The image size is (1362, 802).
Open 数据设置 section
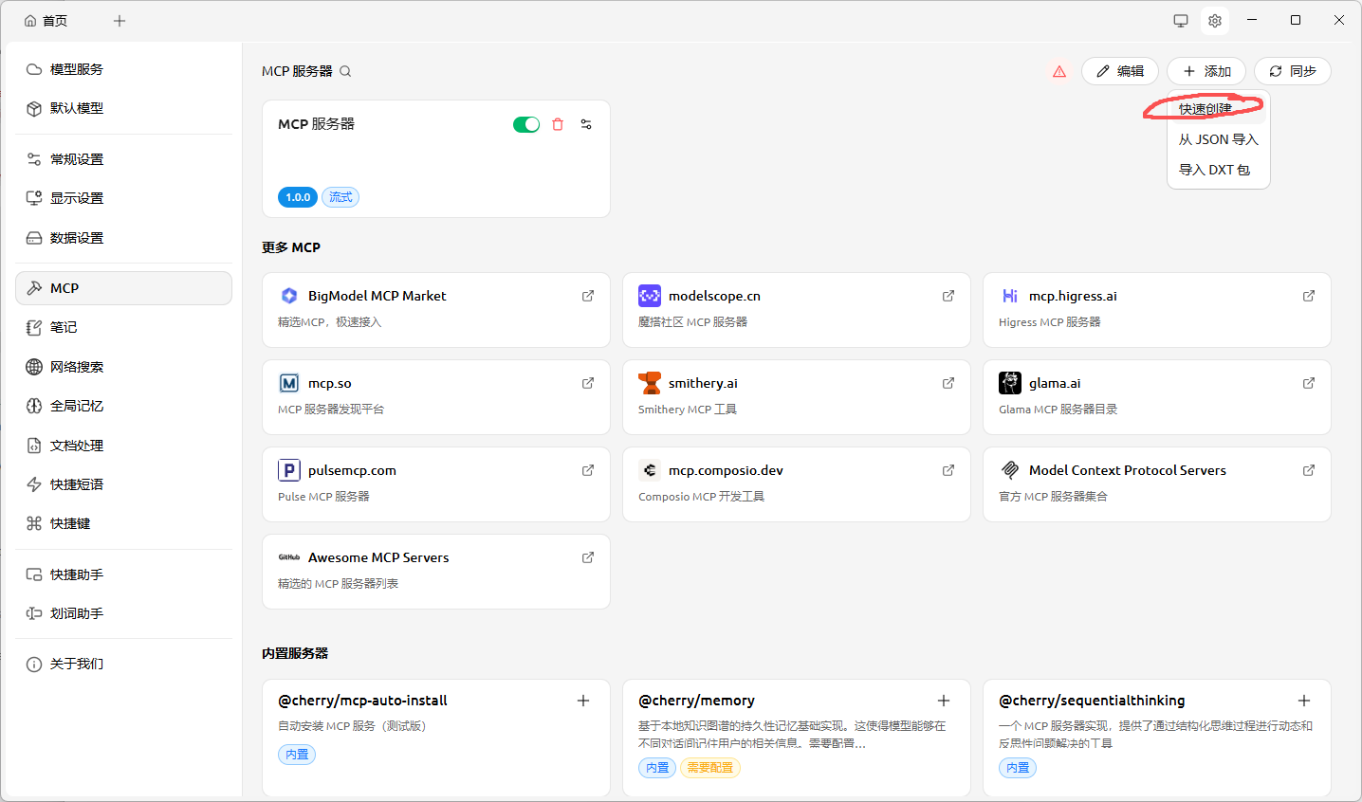pos(123,238)
